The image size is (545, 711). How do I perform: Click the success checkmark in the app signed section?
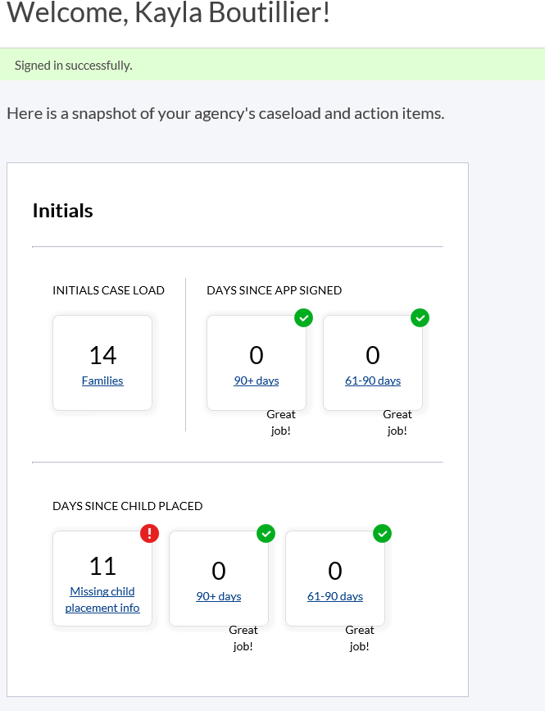303,317
